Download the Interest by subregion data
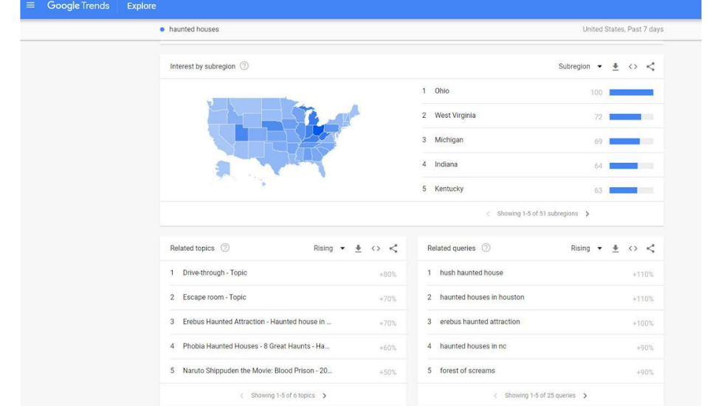 (x=615, y=66)
